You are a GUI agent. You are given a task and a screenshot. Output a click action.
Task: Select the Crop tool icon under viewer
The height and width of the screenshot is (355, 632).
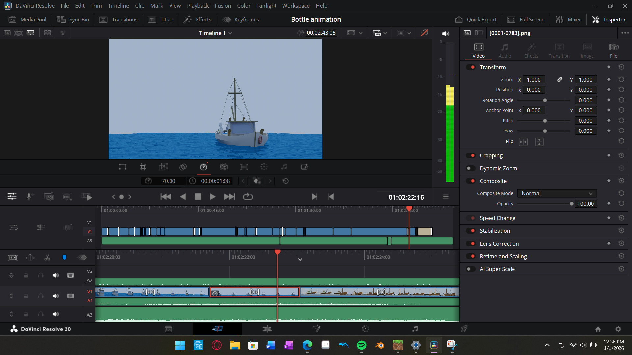(x=143, y=167)
